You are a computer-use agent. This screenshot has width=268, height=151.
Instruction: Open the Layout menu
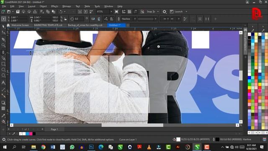coord(32,6)
